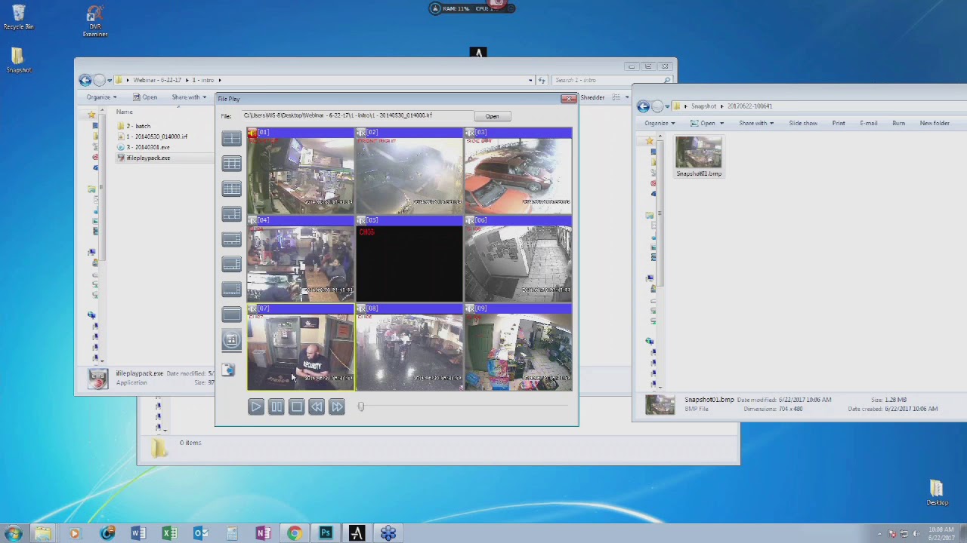Image resolution: width=967 pixels, height=543 pixels.
Task: Click the round calendar icon in File Play sidebar
Action: pyautogui.click(x=231, y=340)
